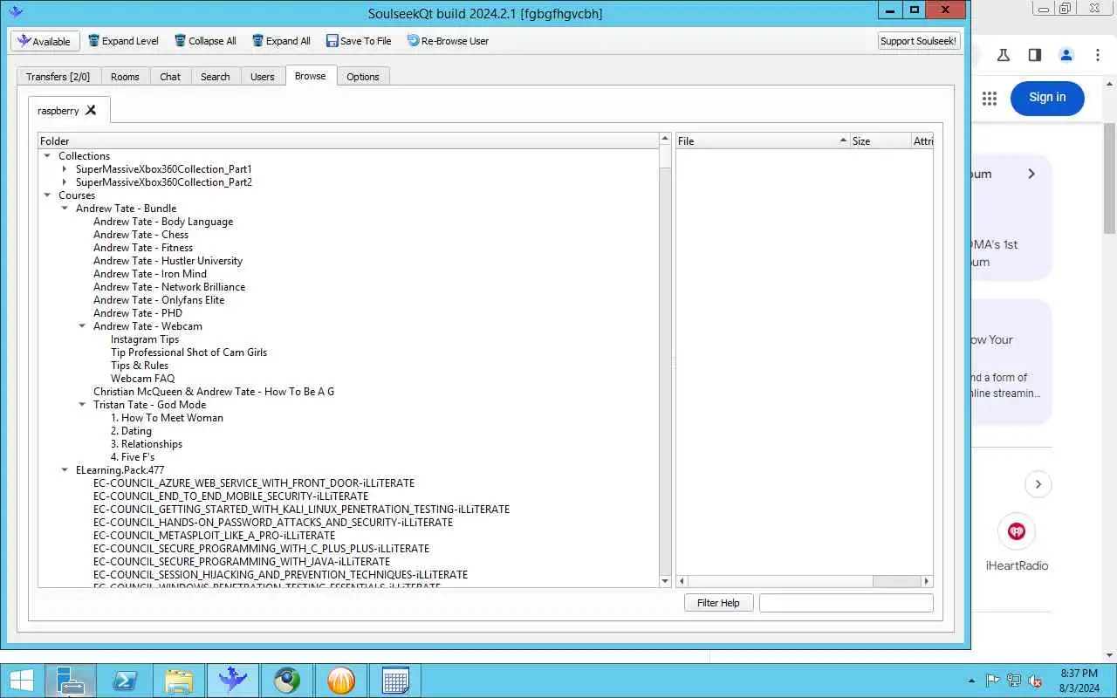Collapse the Andrew Tate - Bundle folder
Screen dimensions: 1117x698
[x=65, y=209]
